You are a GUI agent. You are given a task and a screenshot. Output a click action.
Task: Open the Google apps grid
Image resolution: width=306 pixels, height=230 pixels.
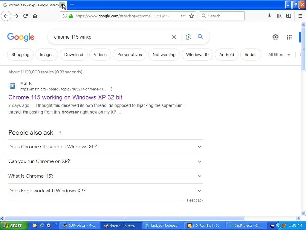289,37
